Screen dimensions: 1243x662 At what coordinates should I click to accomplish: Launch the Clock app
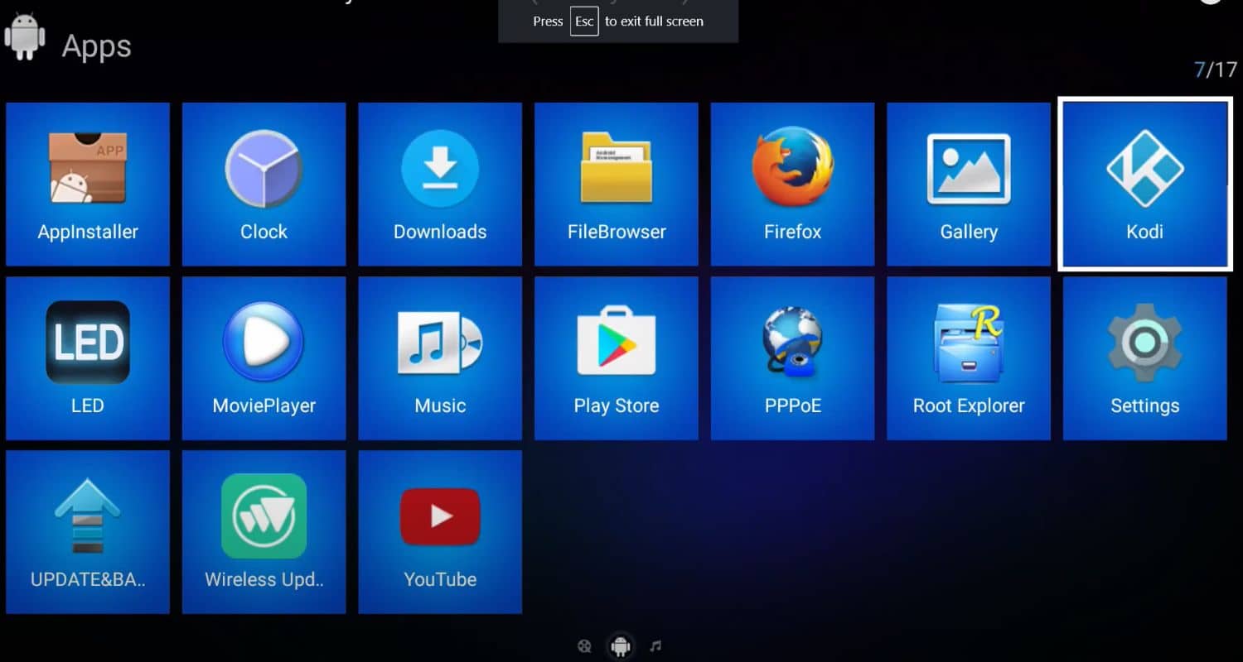tap(264, 185)
